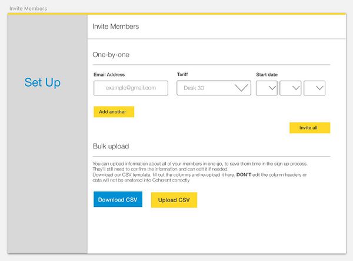Viewport: 353px width, 261px height.
Task: Click the bold DON'T text in instructions
Action: pyautogui.click(x=244, y=174)
